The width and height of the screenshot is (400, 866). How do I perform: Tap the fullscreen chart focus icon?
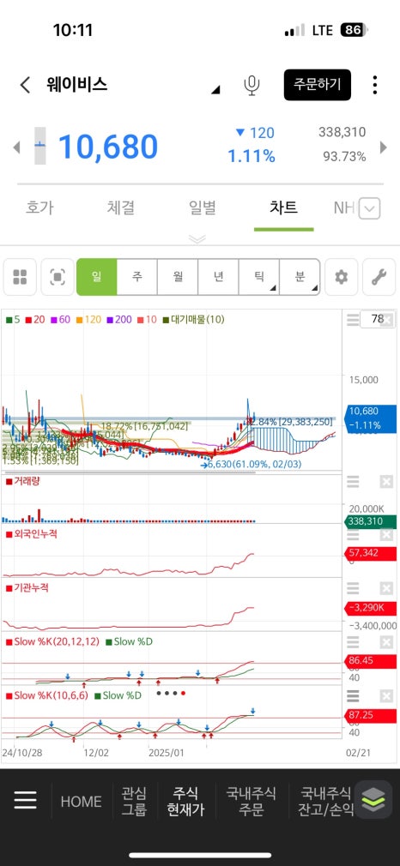point(57,277)
